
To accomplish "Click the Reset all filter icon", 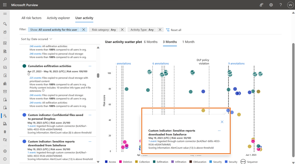I will point(168,30).
